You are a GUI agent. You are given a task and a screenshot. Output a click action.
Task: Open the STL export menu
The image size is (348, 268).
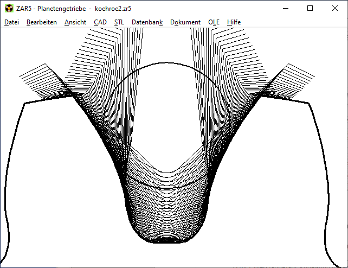[x=119, y=22]
